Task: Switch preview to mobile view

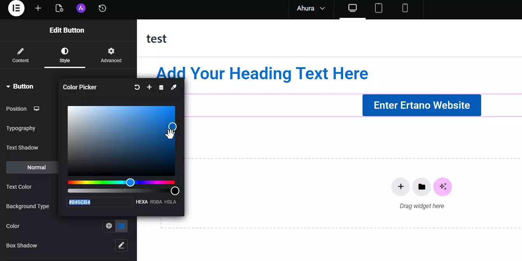Action: [405, 8]
